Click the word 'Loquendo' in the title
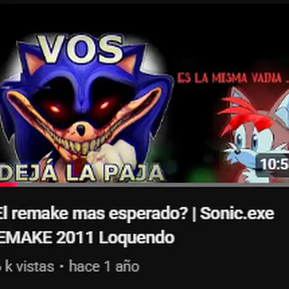The image size is (289, 289). [137, 238]
